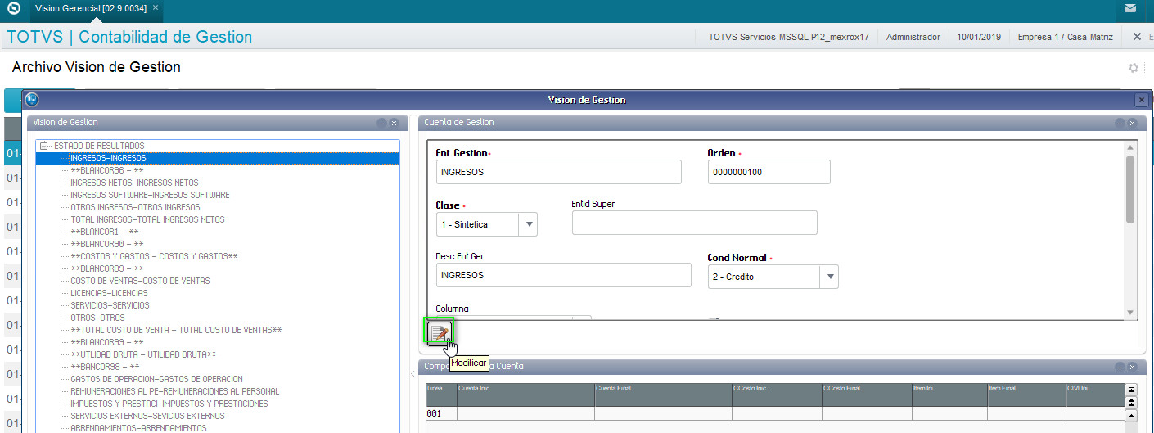The width and height of the screenshot is (1154, 433).
Task: Click the TOTVS logo icon at top left
Action: click(x=13, y=10)
